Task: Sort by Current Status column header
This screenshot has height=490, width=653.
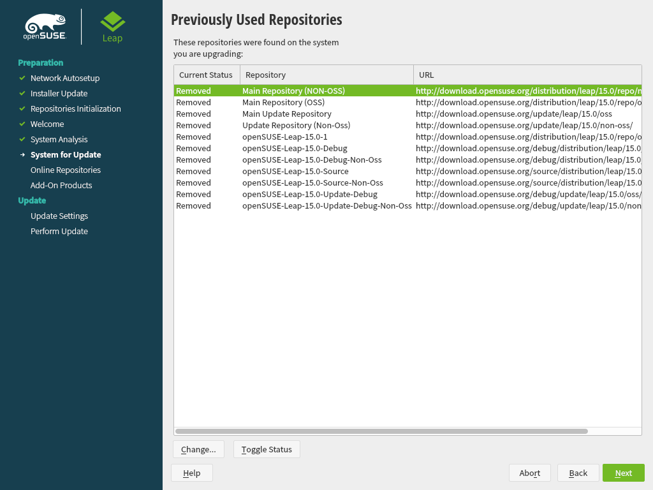Action: click(206, 75)
